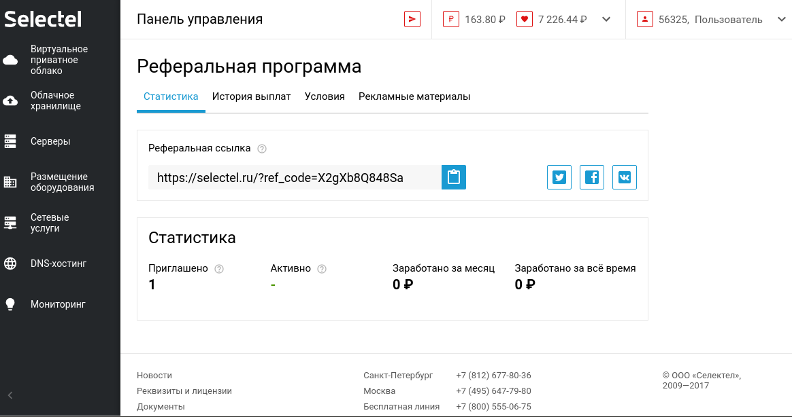Click the referral link URL field
The width and height of the screenshot is (792, 417).
[x=295, y=177]
